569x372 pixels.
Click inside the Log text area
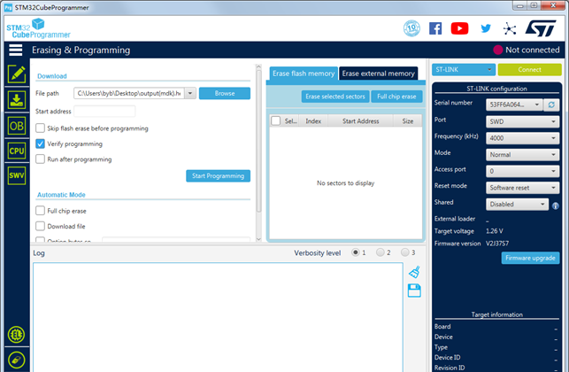tap(218, 317)
